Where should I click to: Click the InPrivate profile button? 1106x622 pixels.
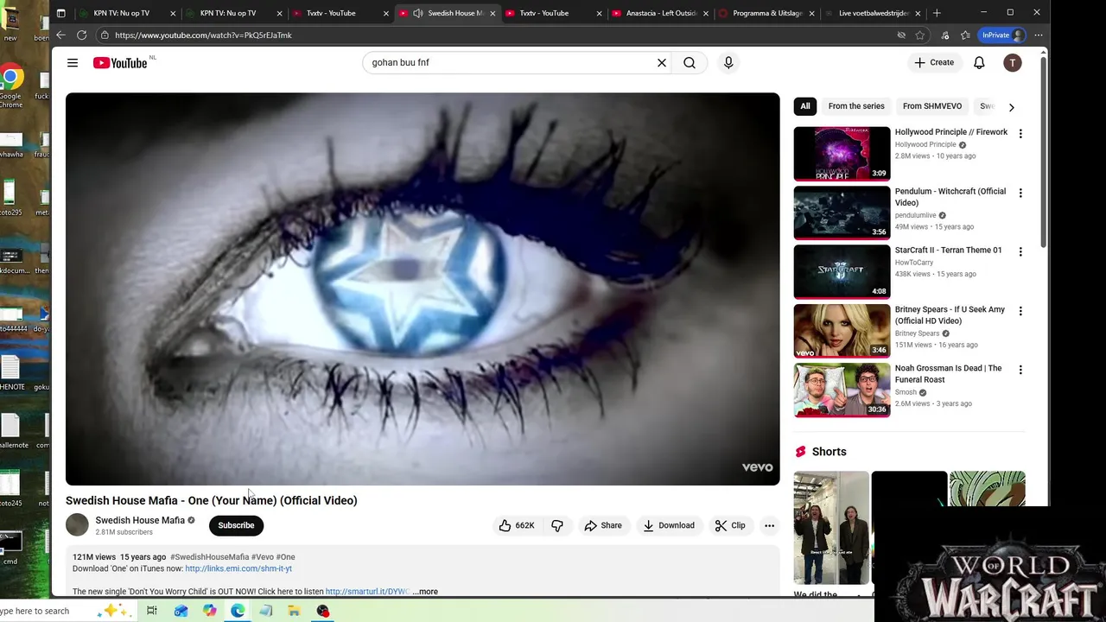(1002, 35)
